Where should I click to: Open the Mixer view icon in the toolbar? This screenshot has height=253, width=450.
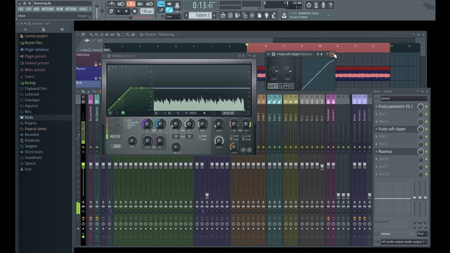pos(252,15)
